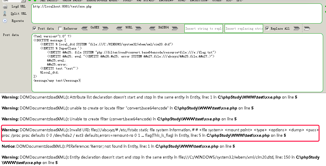Click the encode arrow right of 0xHEX
This screenshot has height=166, width=326.
coord(105,28)
